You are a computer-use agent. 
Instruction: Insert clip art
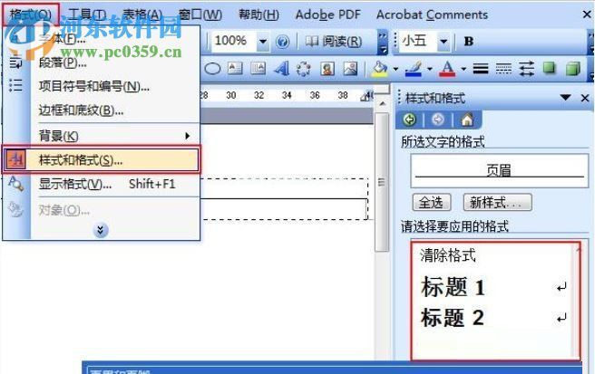327,69
